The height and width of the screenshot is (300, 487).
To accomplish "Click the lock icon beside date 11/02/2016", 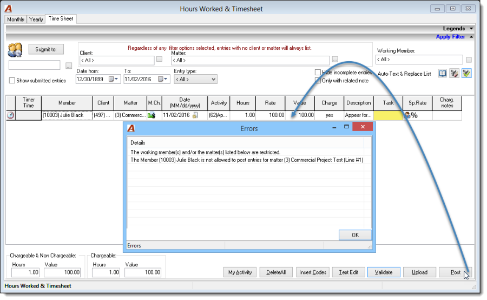I will (x=195, y=115).
